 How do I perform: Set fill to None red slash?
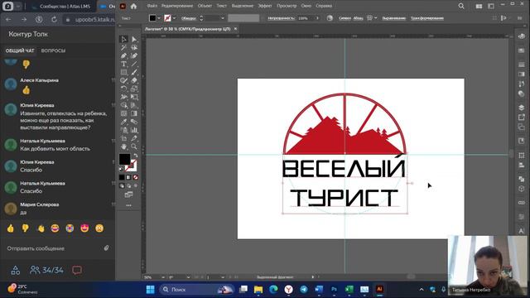click(x=136, y=177)
